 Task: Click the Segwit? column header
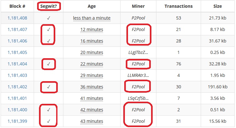[x=49, y=6]
